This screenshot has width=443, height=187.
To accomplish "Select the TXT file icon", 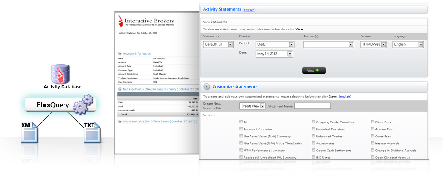I will tap(92, 132).
